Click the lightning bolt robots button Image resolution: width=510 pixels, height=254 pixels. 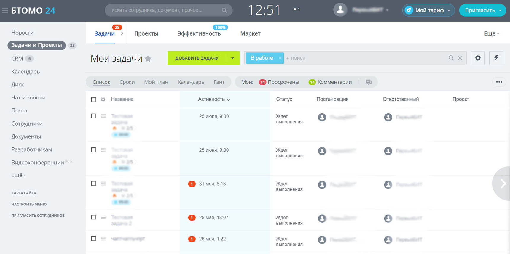click(496, 58)
